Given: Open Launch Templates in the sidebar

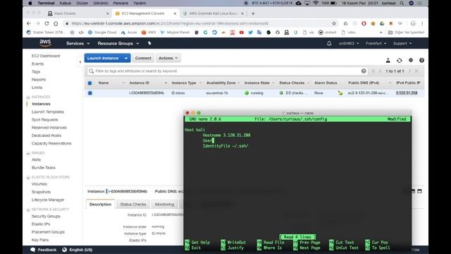Looking at the screenshot, I should 48,111.
